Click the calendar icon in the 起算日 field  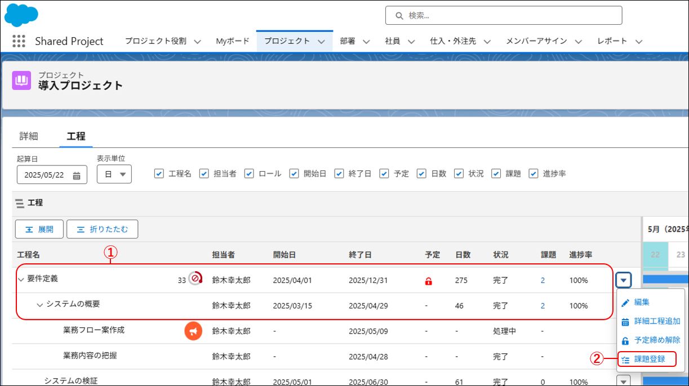click(x=77, y=175)
